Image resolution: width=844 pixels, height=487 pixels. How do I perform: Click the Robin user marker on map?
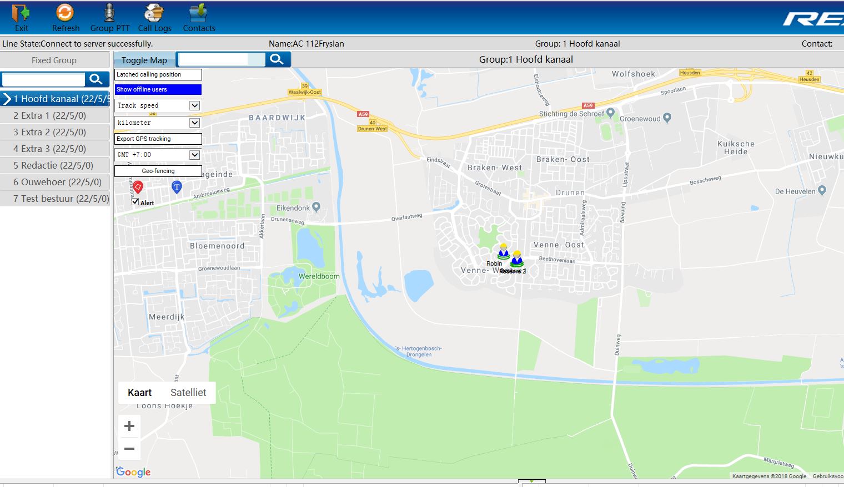point(503,252)
